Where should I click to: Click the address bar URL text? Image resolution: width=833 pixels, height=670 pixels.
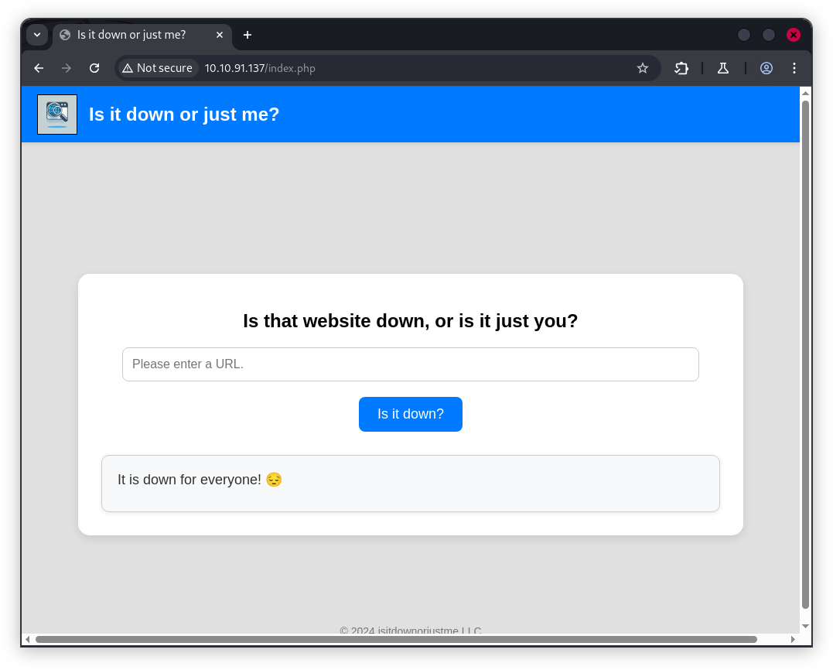pos(260,68)
